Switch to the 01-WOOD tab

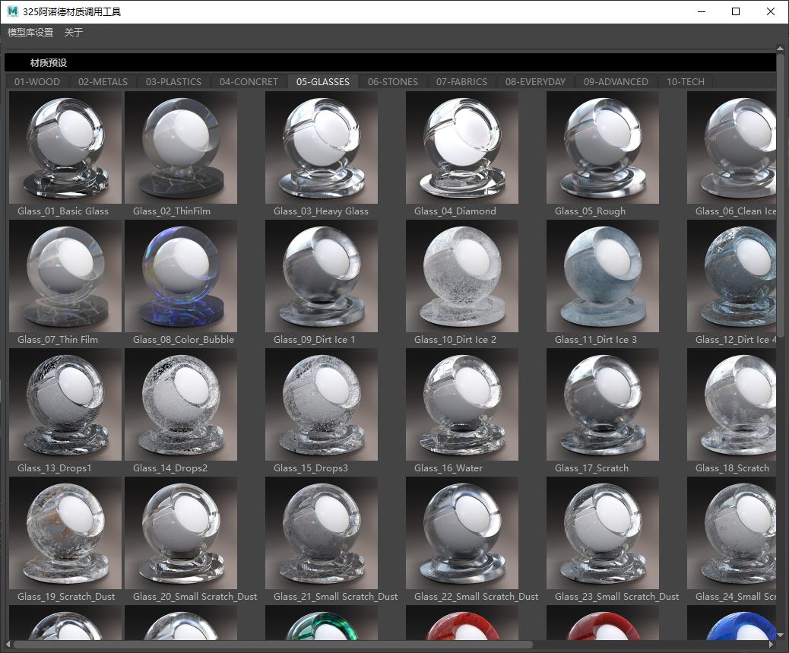coord(37,82)
